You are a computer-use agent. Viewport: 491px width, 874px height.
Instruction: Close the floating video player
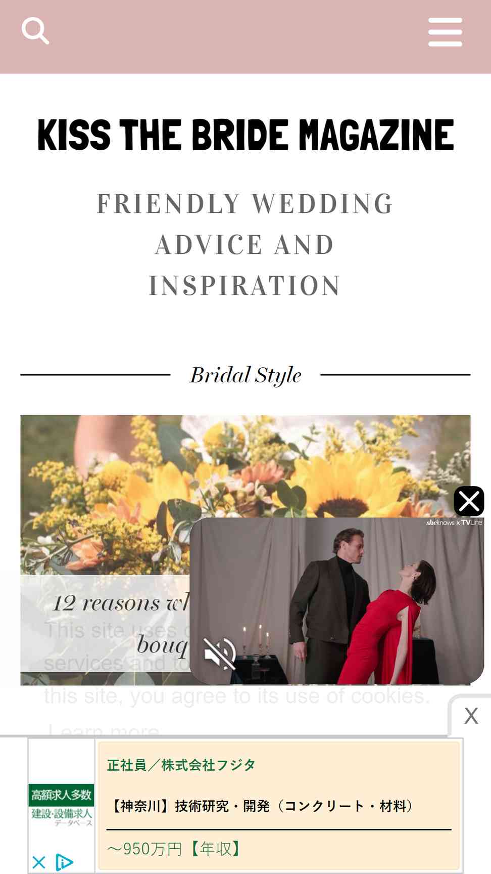pos(469,501)
